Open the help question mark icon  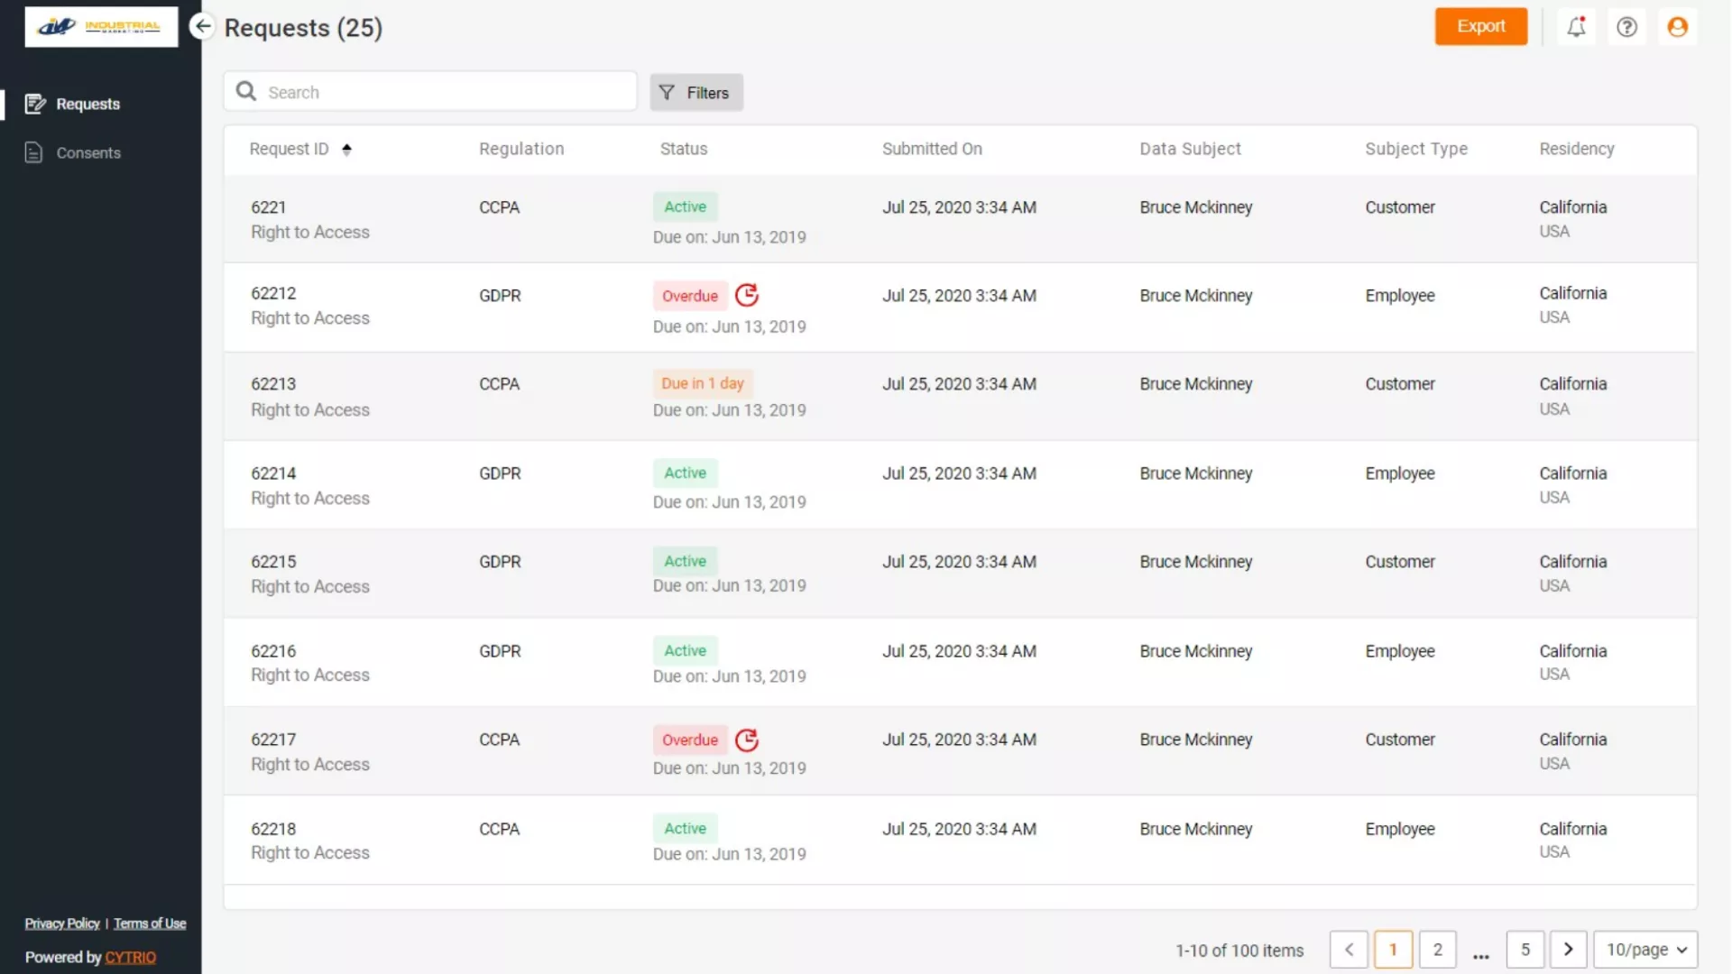coord(1626,27)
